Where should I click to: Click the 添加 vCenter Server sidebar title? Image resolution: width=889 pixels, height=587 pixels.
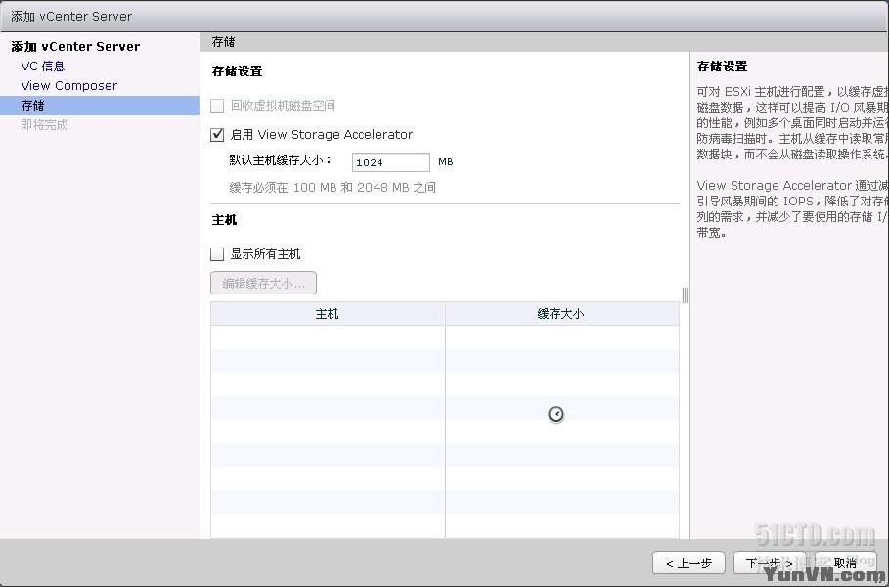pos(75,47)
